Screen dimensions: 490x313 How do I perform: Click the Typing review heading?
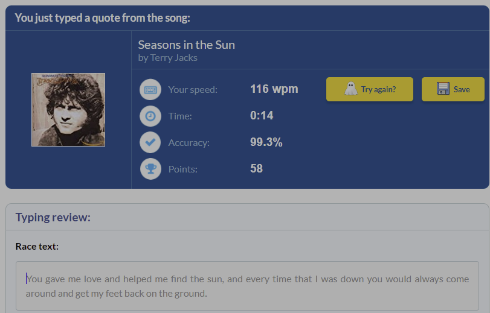coord(53,217)
